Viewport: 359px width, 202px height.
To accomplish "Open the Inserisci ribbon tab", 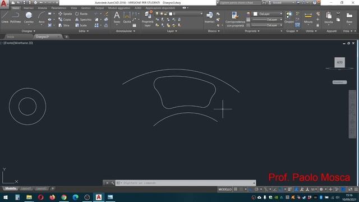I will tap(29, 8).
